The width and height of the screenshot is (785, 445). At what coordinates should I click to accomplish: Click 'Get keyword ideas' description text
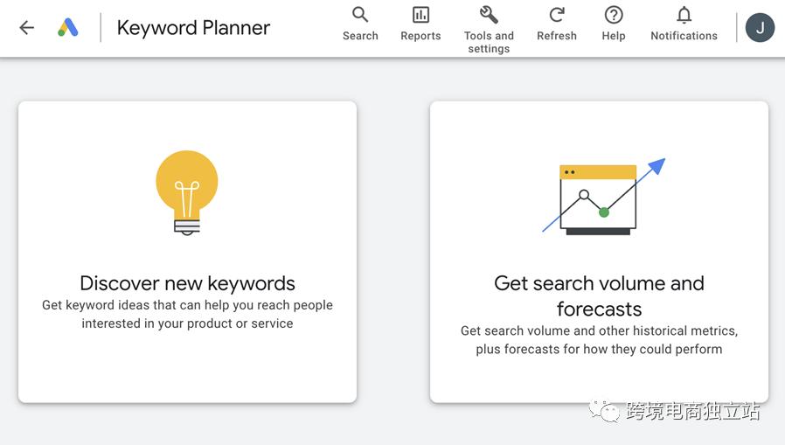click(187, 315)
